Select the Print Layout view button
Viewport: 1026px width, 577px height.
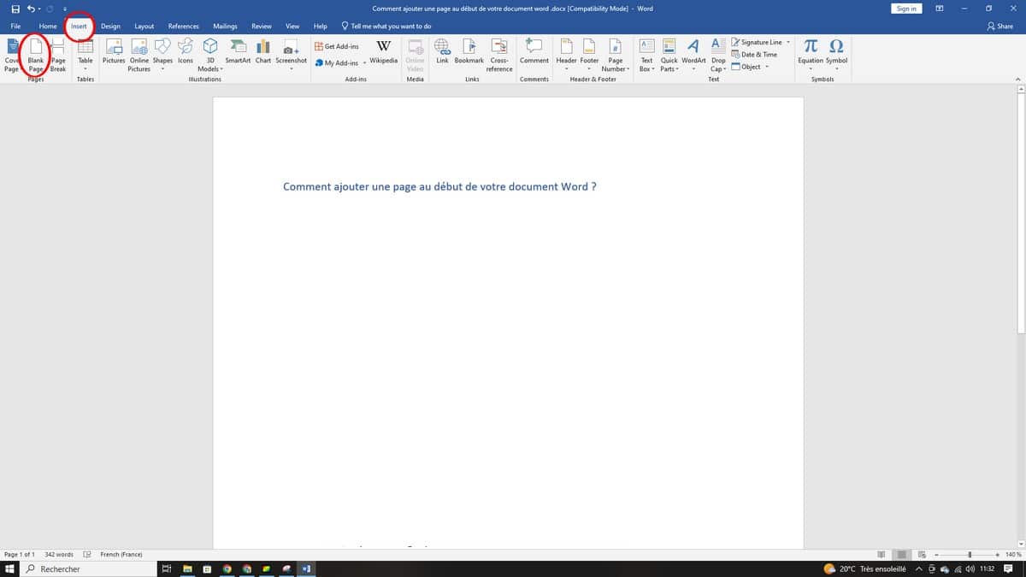(900, 555)
